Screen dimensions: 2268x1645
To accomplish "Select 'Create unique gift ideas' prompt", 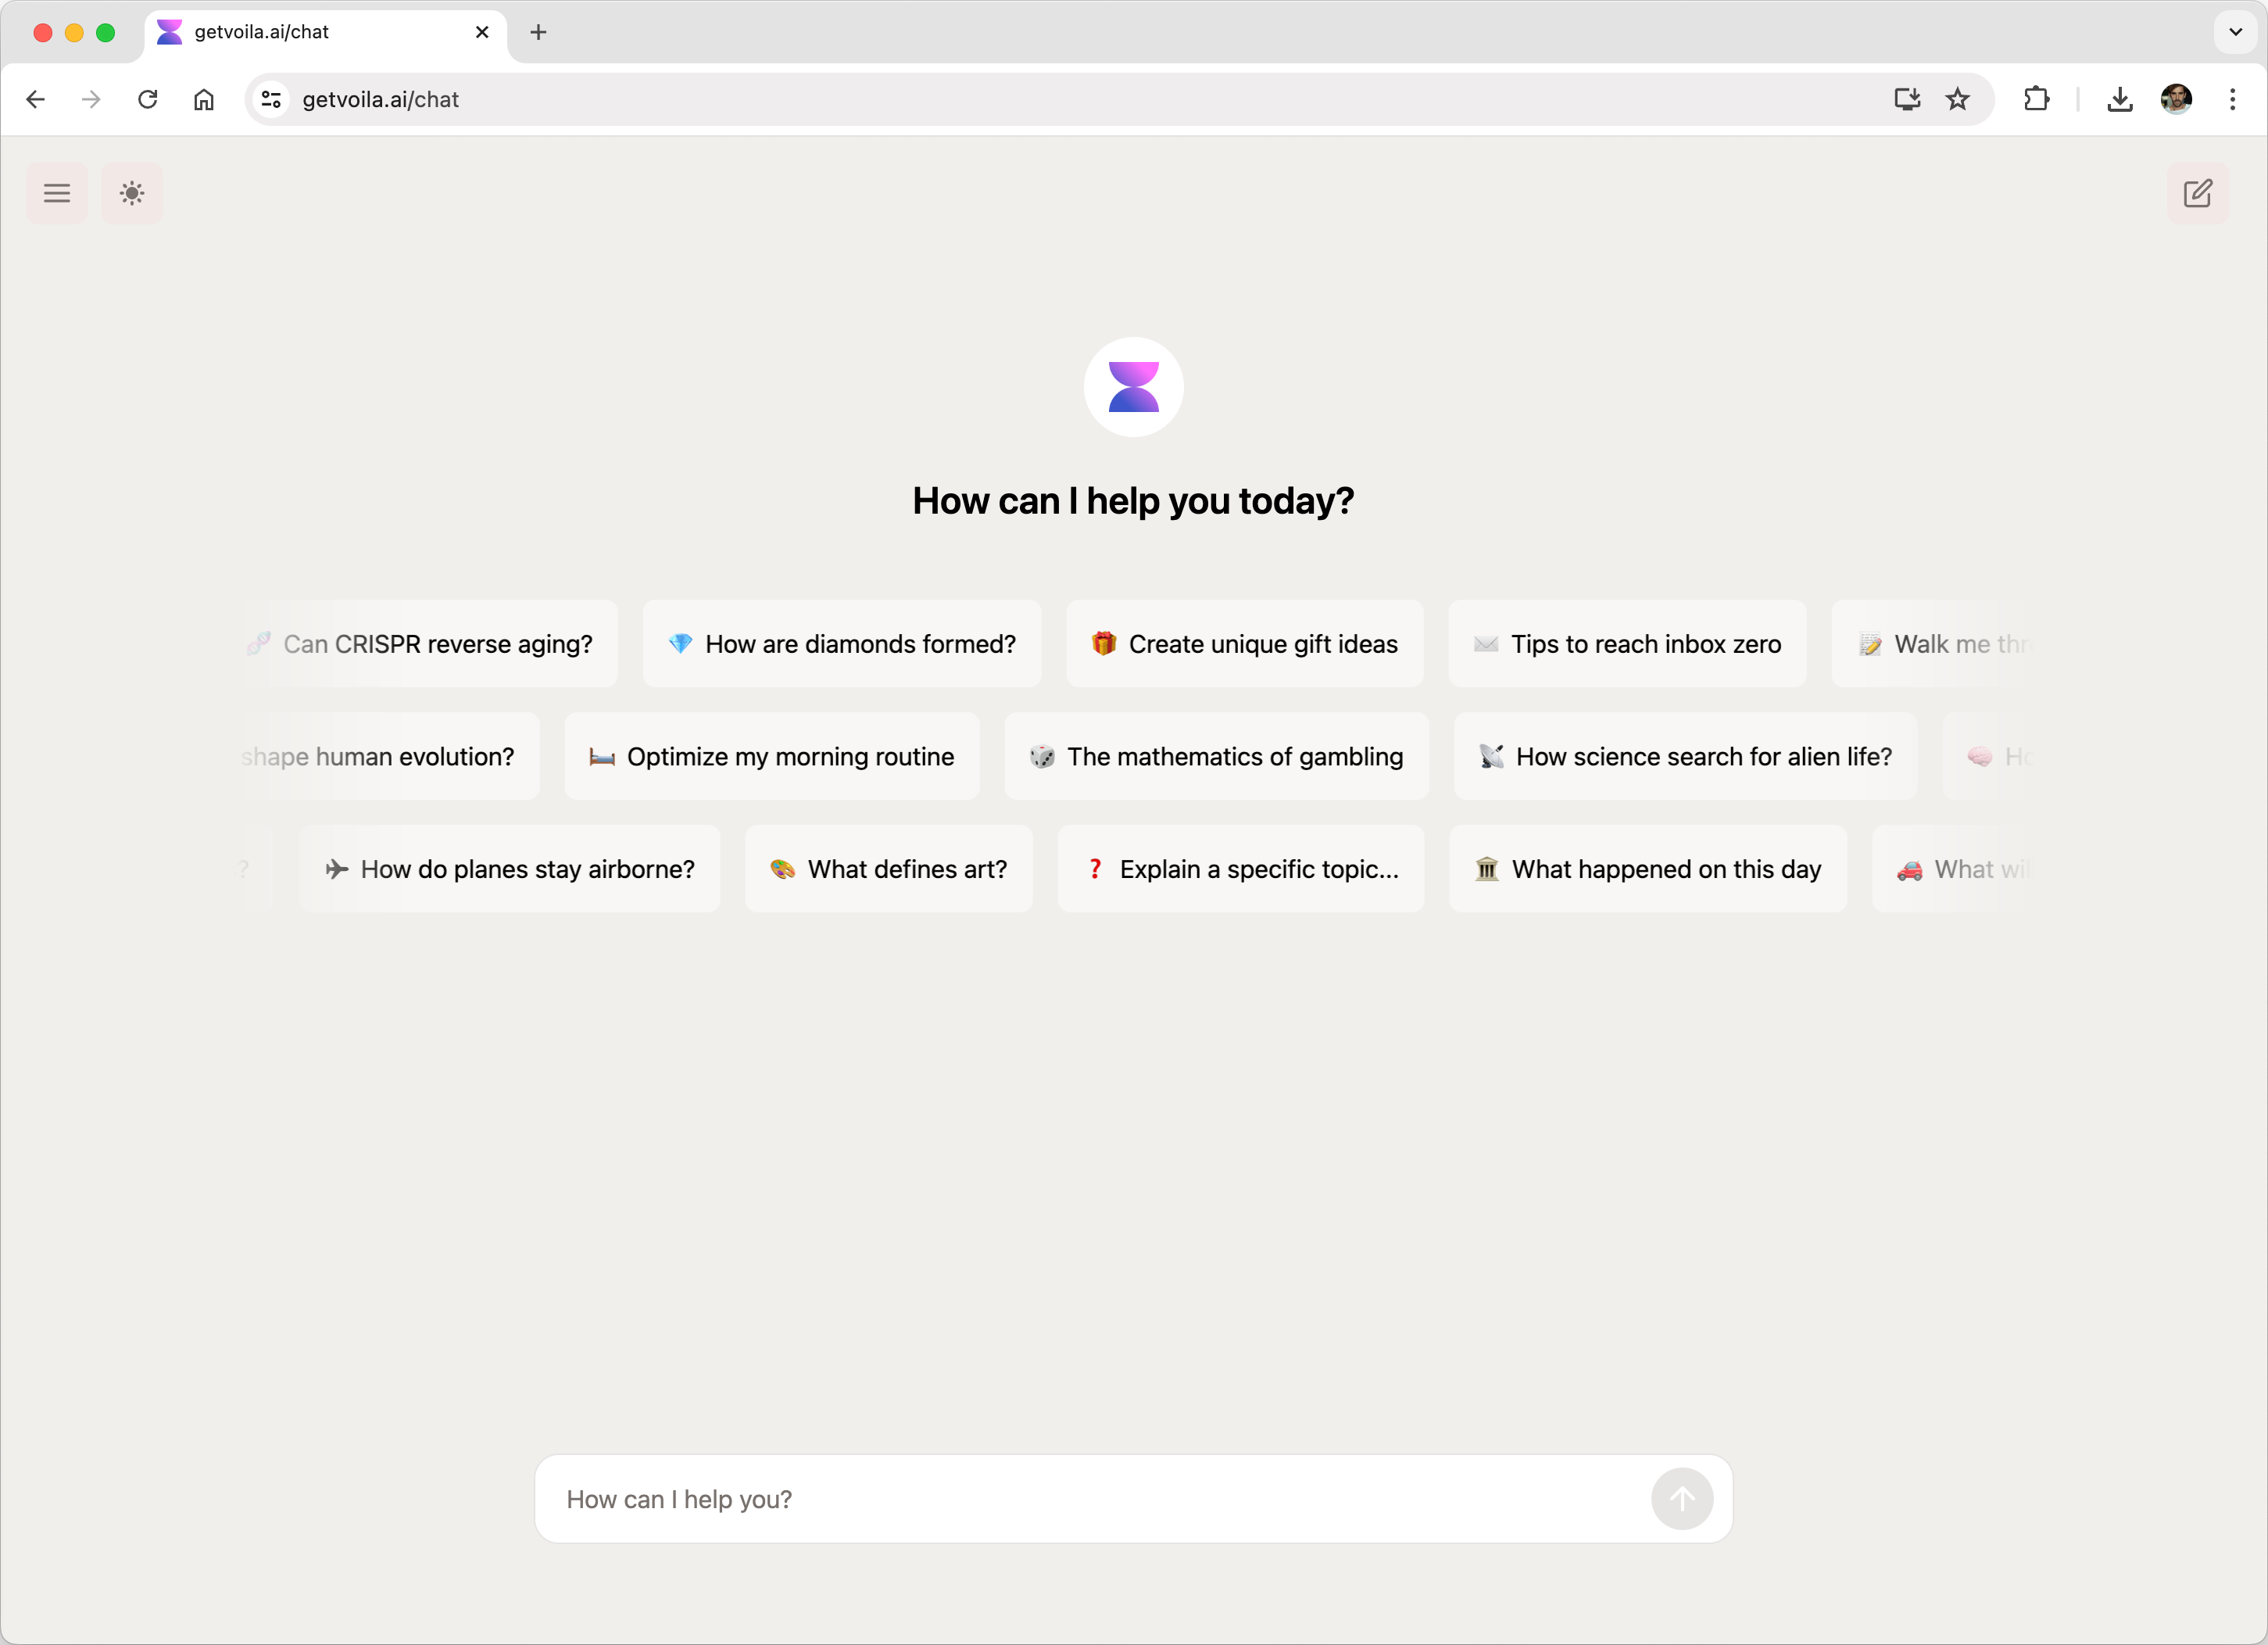I will pos(1245,643).
